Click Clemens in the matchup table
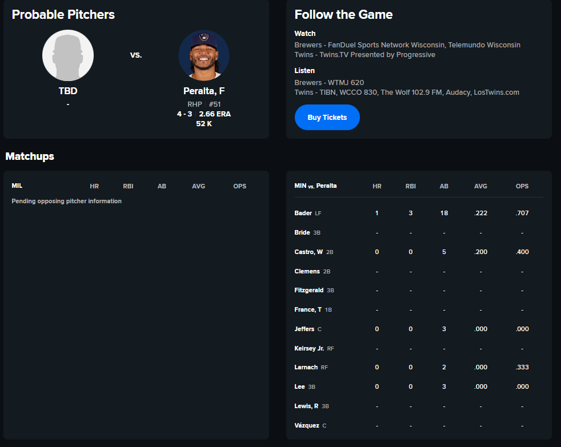 pos(307,271)
